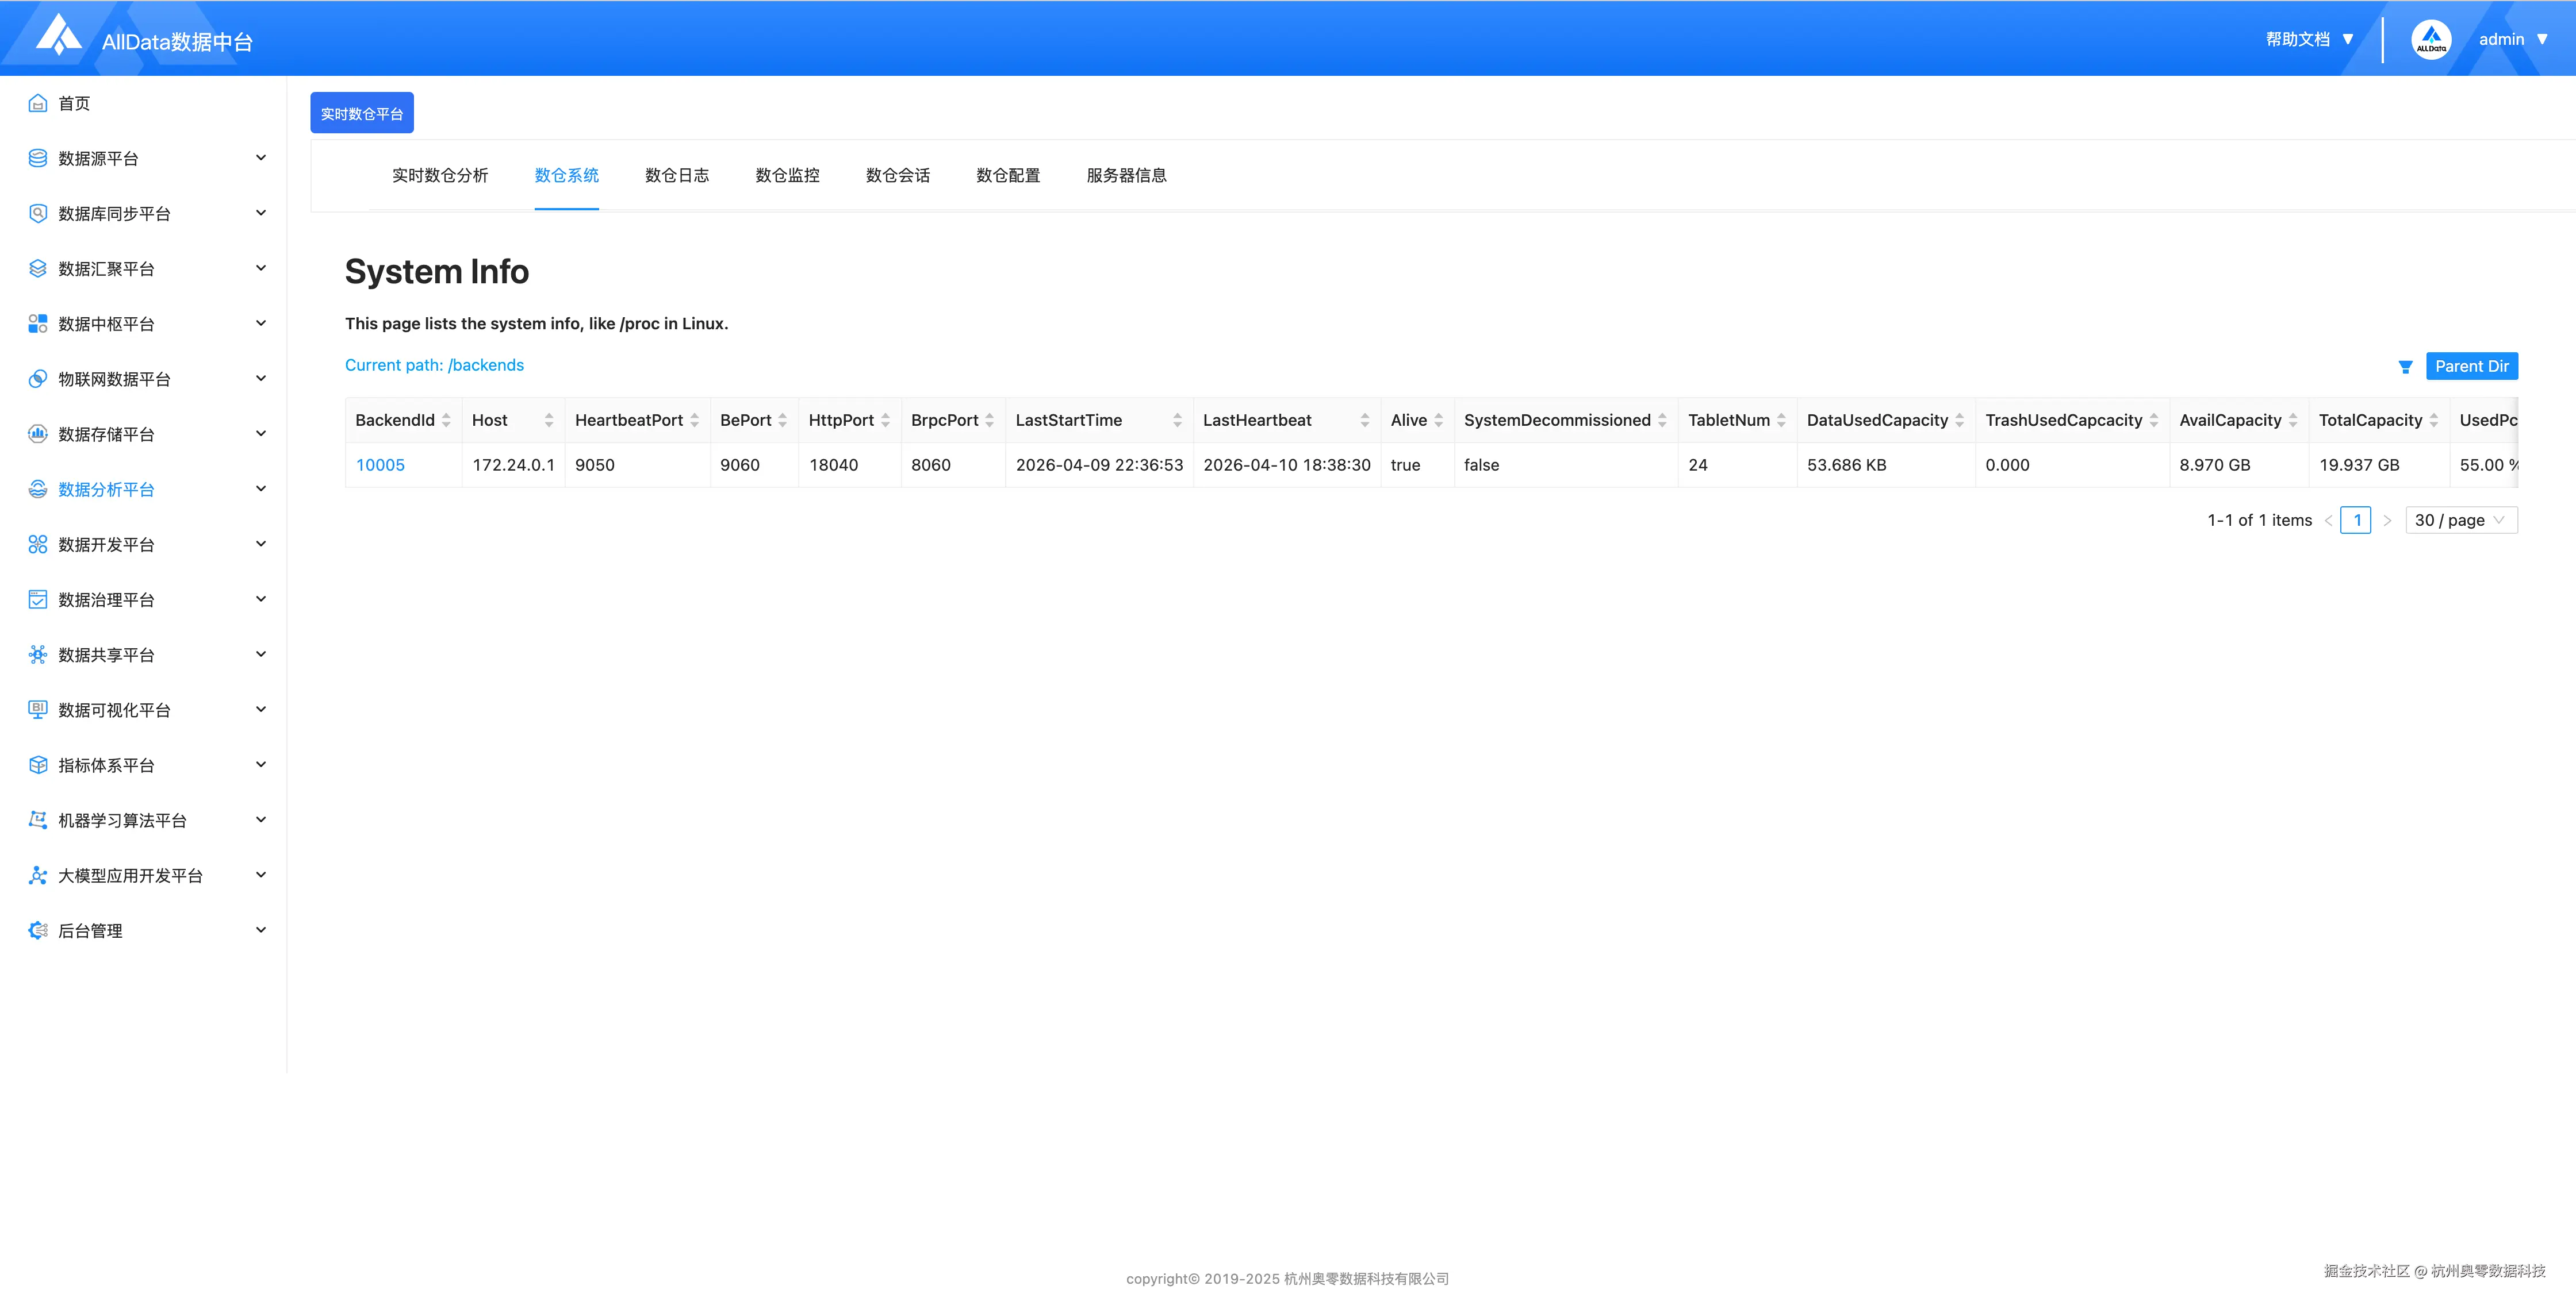Screen dimensions: 2576x1309
Task: Click the 机器学习算法平台 sidebar icon
Action: [x=38, y=819]
